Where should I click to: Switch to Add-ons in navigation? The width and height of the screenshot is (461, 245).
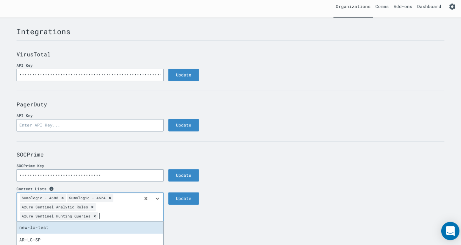(x=403, y=7)
